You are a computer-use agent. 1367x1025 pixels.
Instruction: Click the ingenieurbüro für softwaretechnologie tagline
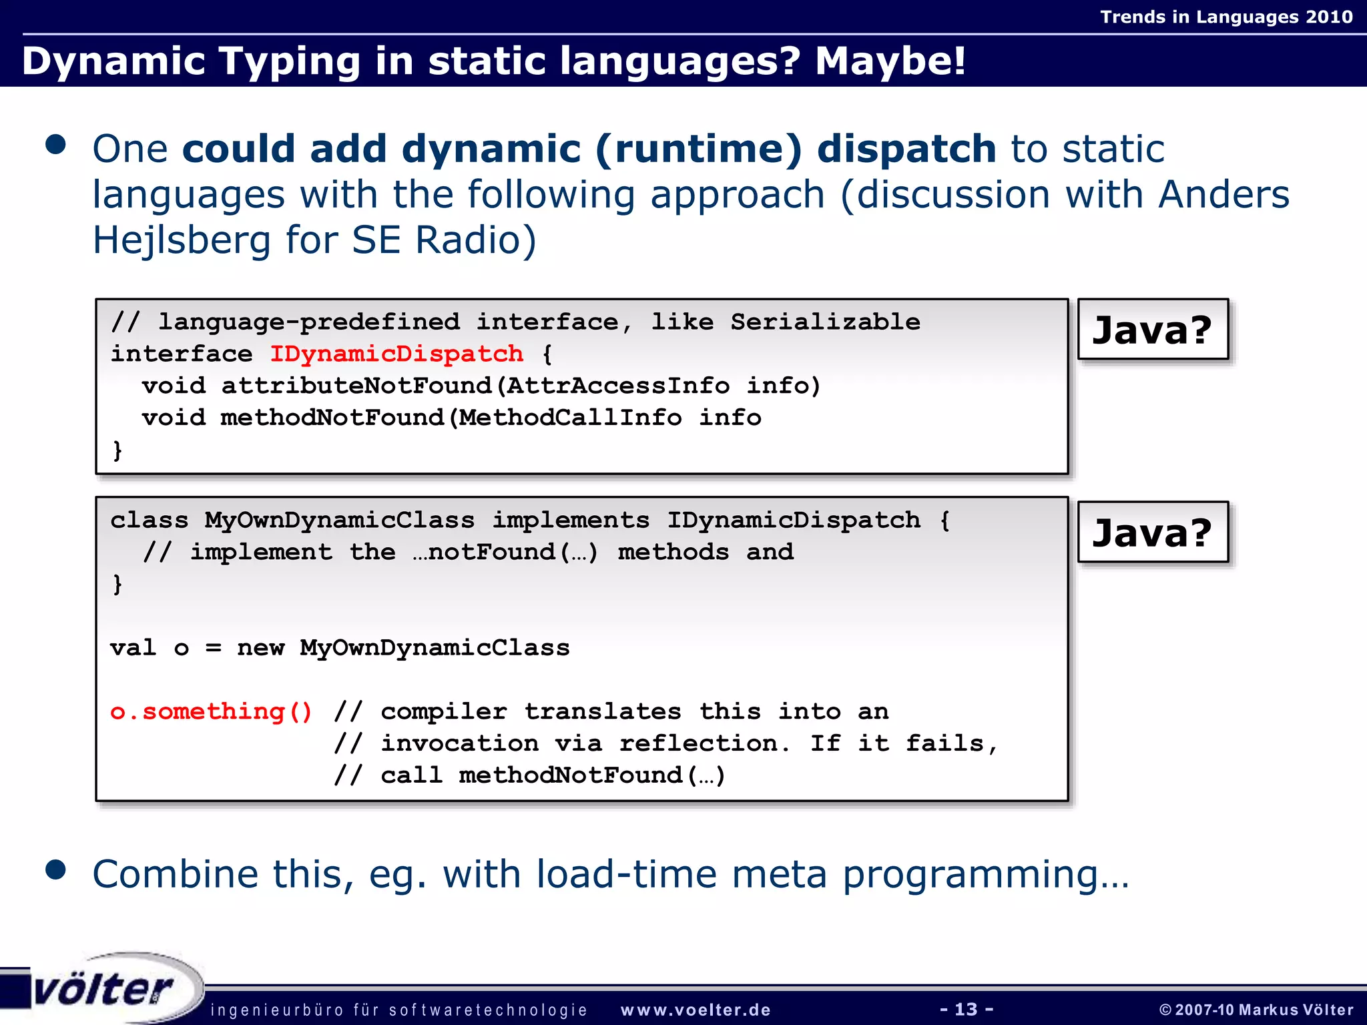tap(398, 1010)
